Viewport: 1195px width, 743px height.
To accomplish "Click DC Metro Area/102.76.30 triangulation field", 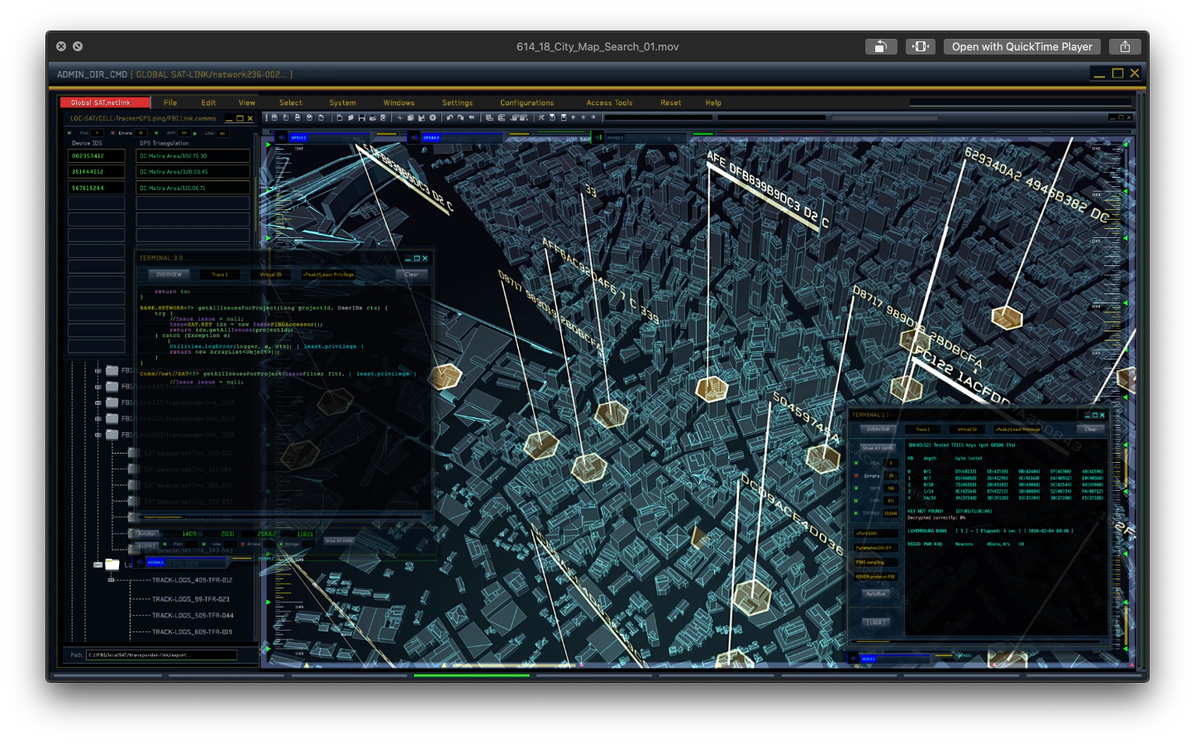I will click(193, 155).
